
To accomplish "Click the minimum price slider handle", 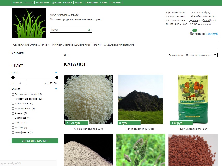I will pos(13,78).
